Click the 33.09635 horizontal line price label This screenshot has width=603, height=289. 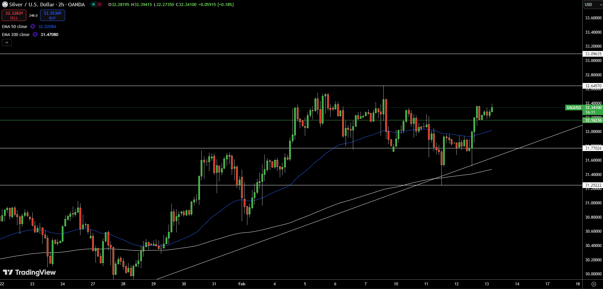click(593, 54)
